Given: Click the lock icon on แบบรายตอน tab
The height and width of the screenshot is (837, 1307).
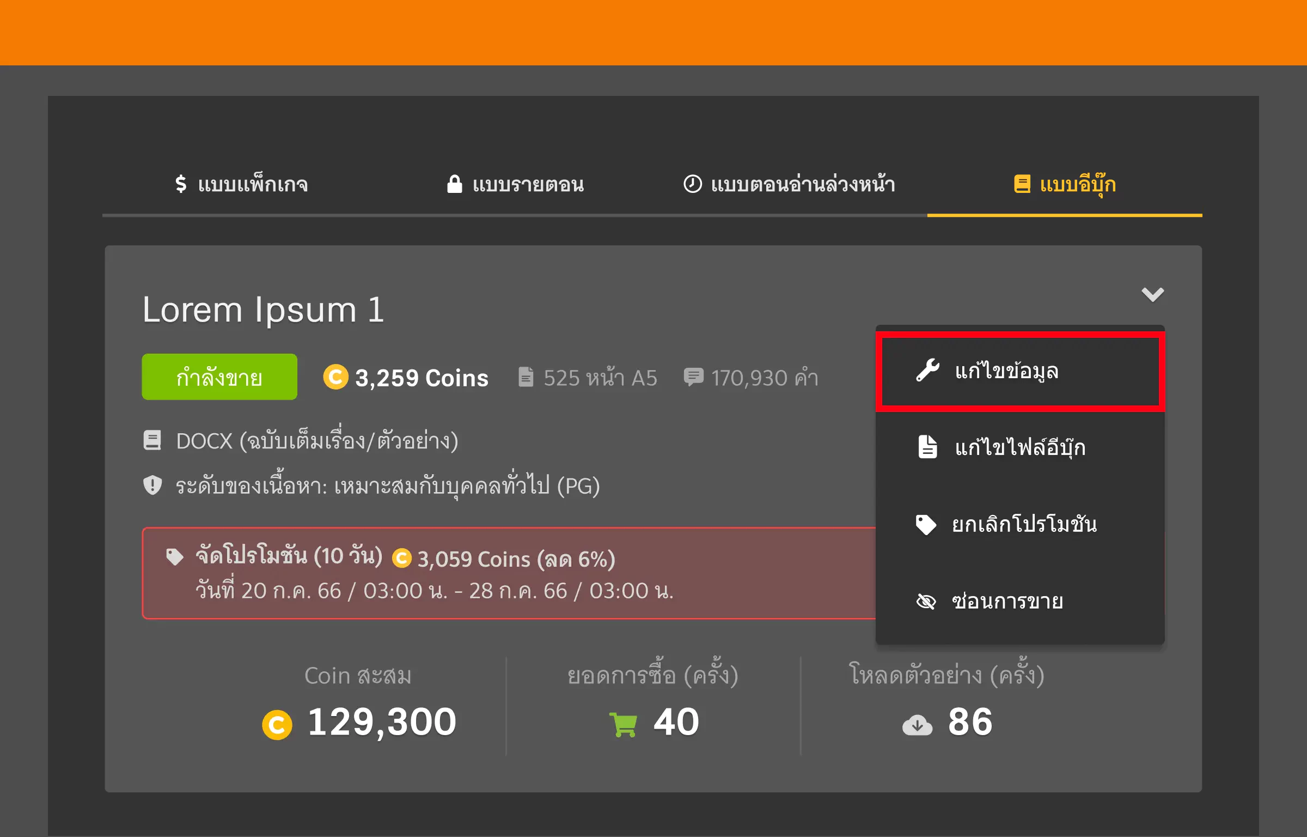Looking at the screenshot, I should point(455,184).
